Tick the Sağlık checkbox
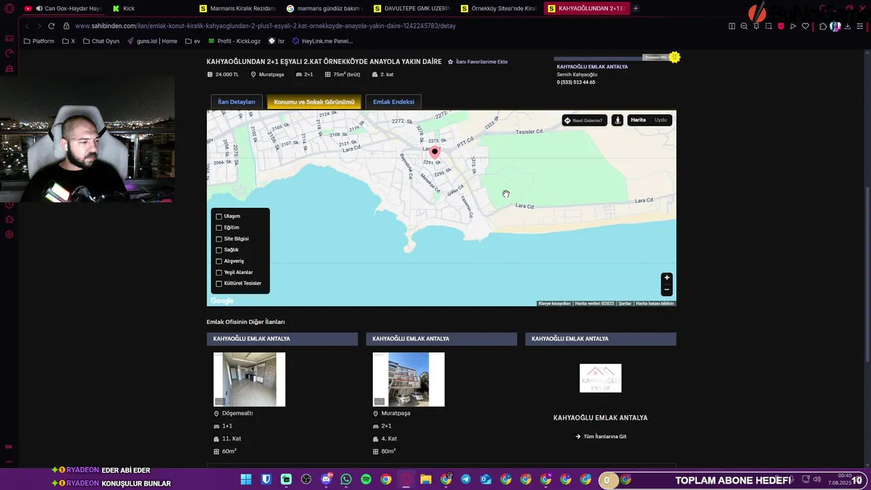Viewport: 871px width, 490px height. 219,250
